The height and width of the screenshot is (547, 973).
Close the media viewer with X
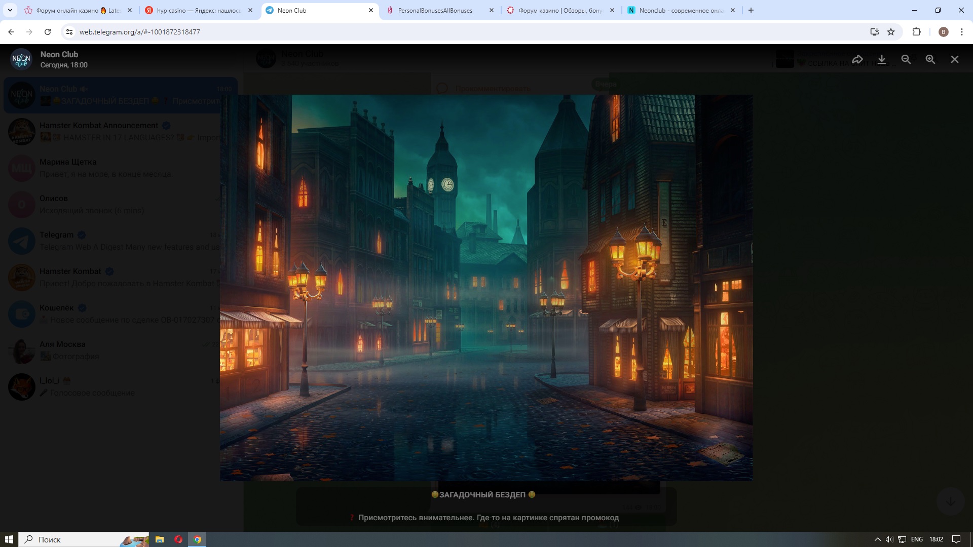[955, 59]
